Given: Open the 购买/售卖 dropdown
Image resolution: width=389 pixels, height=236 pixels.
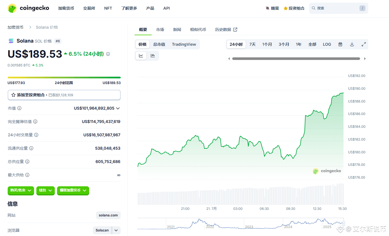Looking at the screenshot, I should (x=21, y=190).
